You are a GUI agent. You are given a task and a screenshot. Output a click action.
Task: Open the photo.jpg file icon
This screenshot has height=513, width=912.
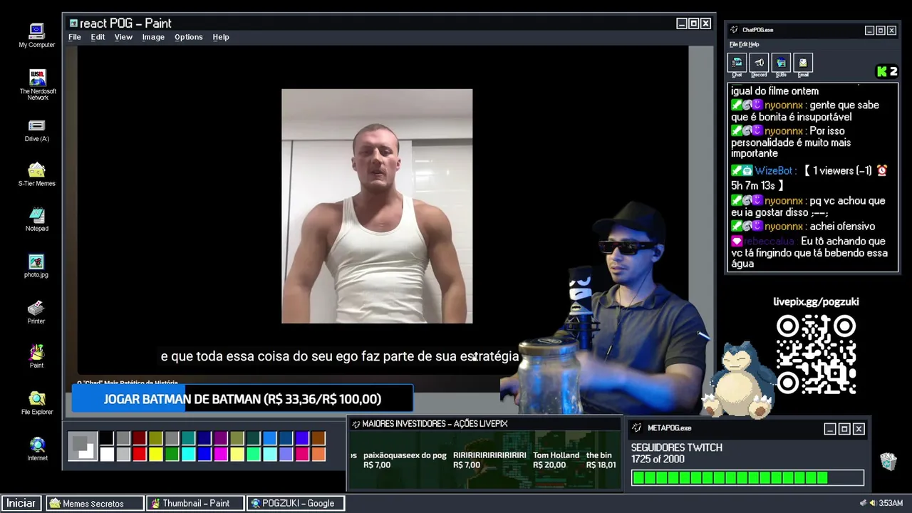[x=36, y=266]
